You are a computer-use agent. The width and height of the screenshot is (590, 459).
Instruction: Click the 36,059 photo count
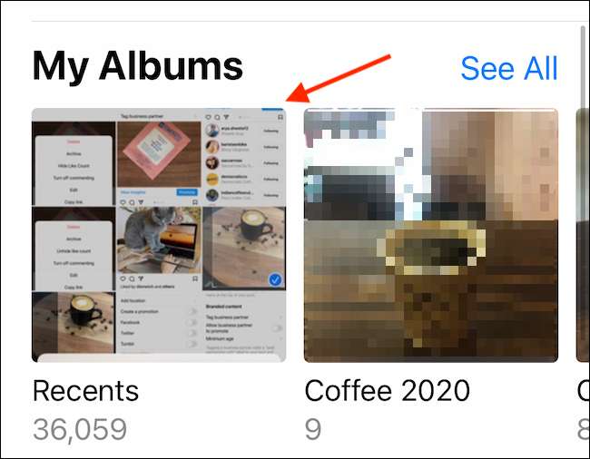[x=80, y=429]
